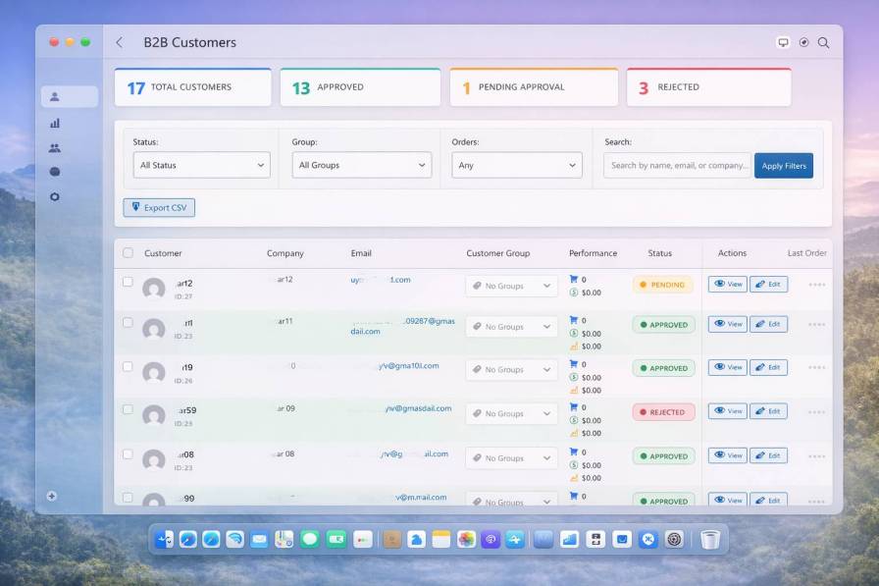This screenshot has width=879, height=586.
Task: Check the box for the customer ending in 99
Action: [128, 498]
